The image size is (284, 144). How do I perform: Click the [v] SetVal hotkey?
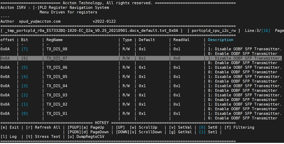(x=180, y=127)
